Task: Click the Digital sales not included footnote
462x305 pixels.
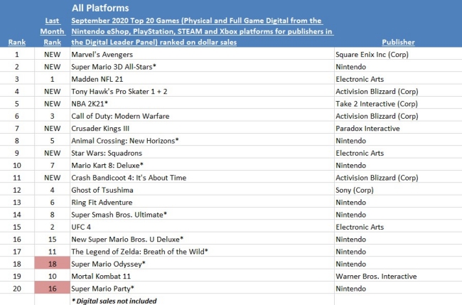Action: click(x=114, y=299)
